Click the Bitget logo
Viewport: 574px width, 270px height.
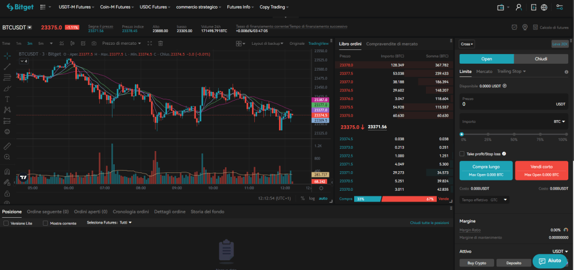[20, 7]
